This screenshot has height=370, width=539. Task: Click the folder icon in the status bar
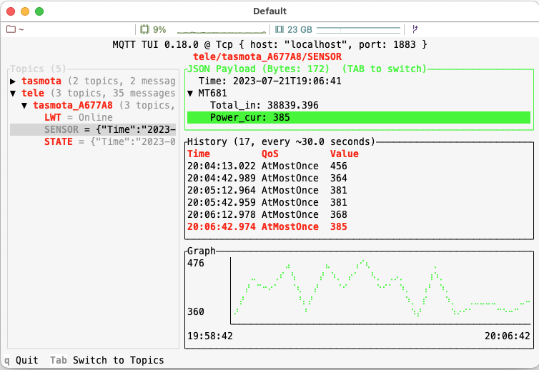11,29
